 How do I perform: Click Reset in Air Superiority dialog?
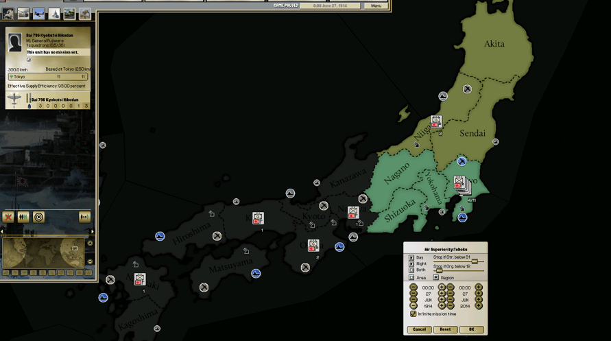[x=445, y=329]
